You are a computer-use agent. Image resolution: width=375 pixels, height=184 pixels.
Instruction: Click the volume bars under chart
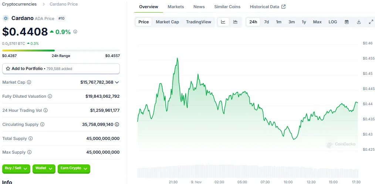[248, 171]
